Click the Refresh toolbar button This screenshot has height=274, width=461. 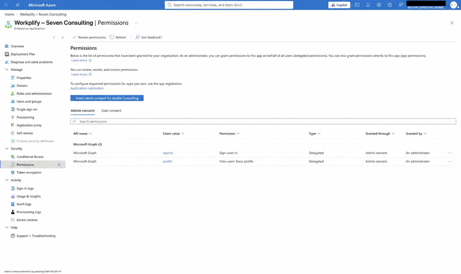[x=118, y=37]
